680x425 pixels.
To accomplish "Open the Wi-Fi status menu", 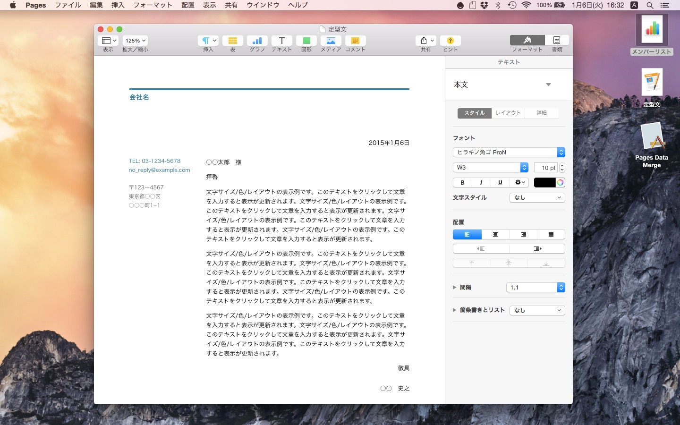I will tap(526, 5).
